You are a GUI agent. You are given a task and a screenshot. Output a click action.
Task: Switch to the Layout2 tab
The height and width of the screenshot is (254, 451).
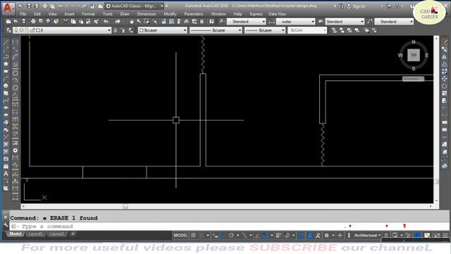point(57,234)
